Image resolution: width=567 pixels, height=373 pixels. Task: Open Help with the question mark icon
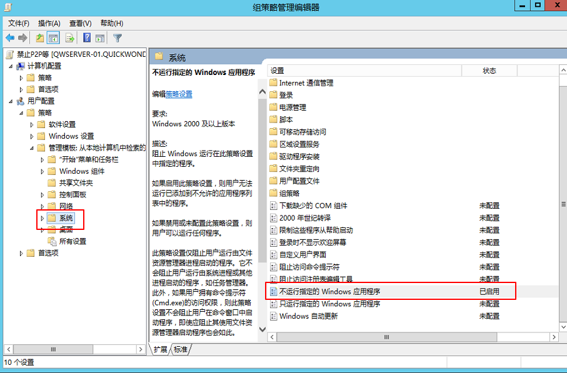pos(87,38)
